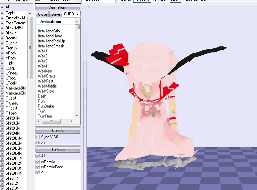Toggle the FacePattern checkbox

tap(2, 23)
